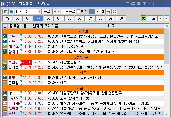Click the column export arrow icon
Screen dimensions: 171x117
click(x=109, y=11)
